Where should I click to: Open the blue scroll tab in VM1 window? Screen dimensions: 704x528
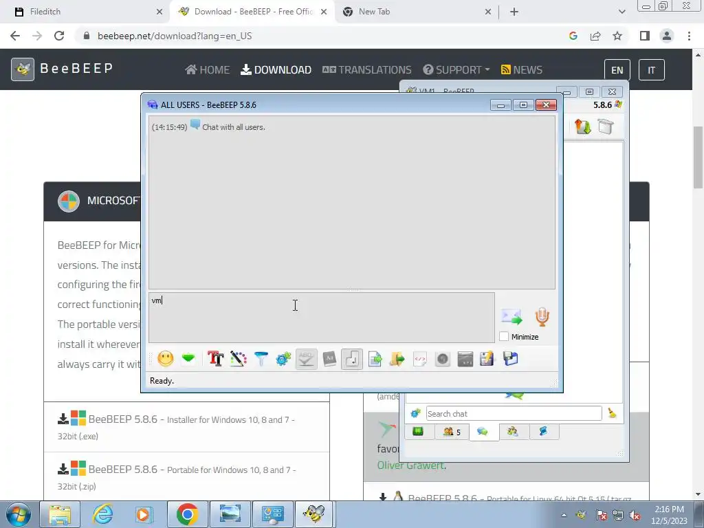[543, 432]
